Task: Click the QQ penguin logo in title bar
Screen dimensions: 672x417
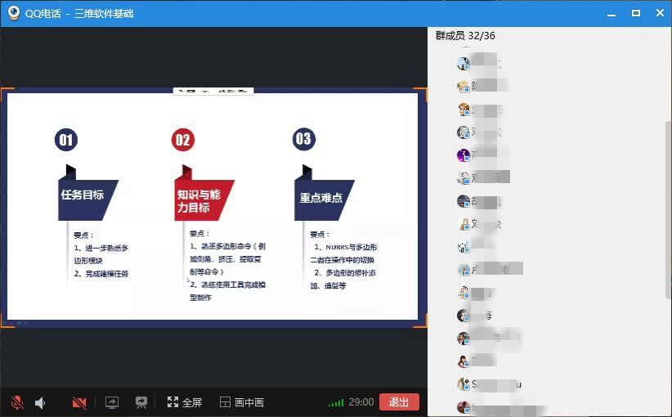Action: [14, 13]
